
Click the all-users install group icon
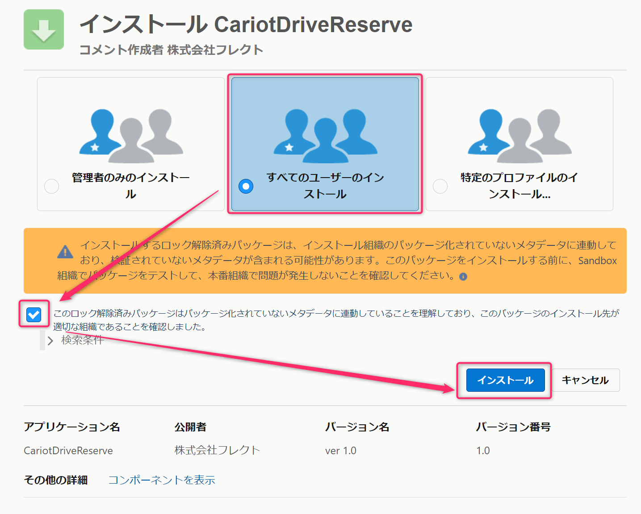click(325, 136)
